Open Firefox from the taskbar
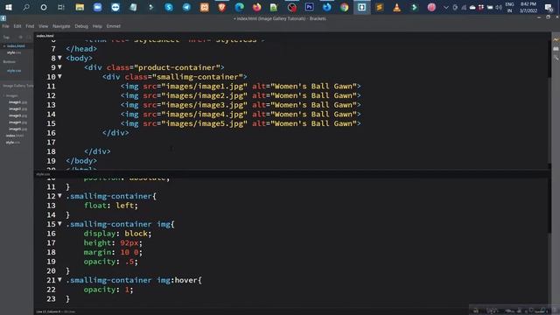This screenshot has width=560, height=315. [x=256, y=7]
